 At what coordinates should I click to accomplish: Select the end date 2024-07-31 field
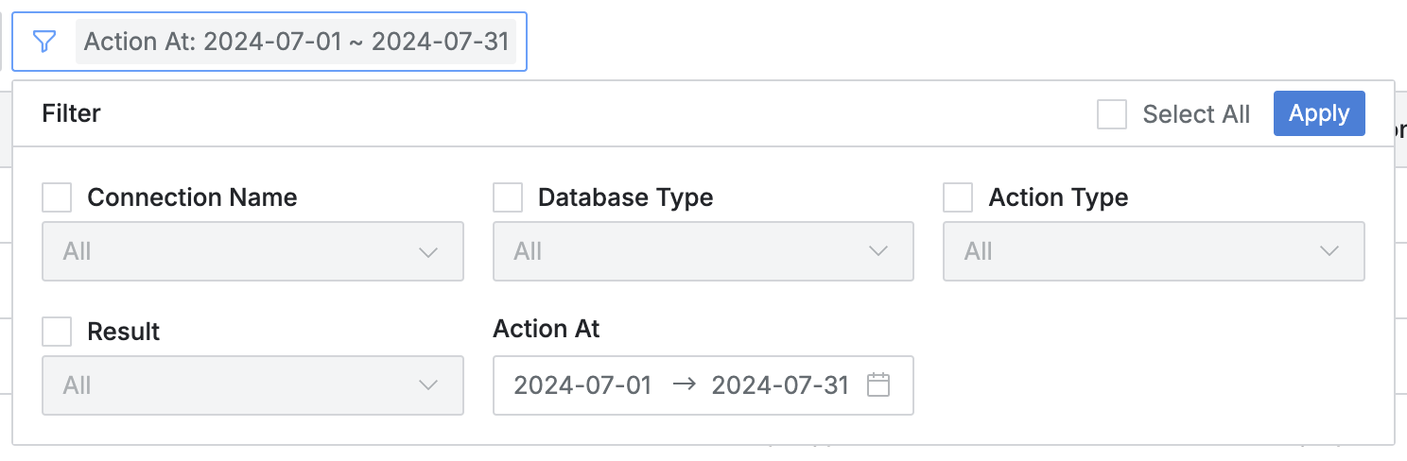[x=780, y=385]
